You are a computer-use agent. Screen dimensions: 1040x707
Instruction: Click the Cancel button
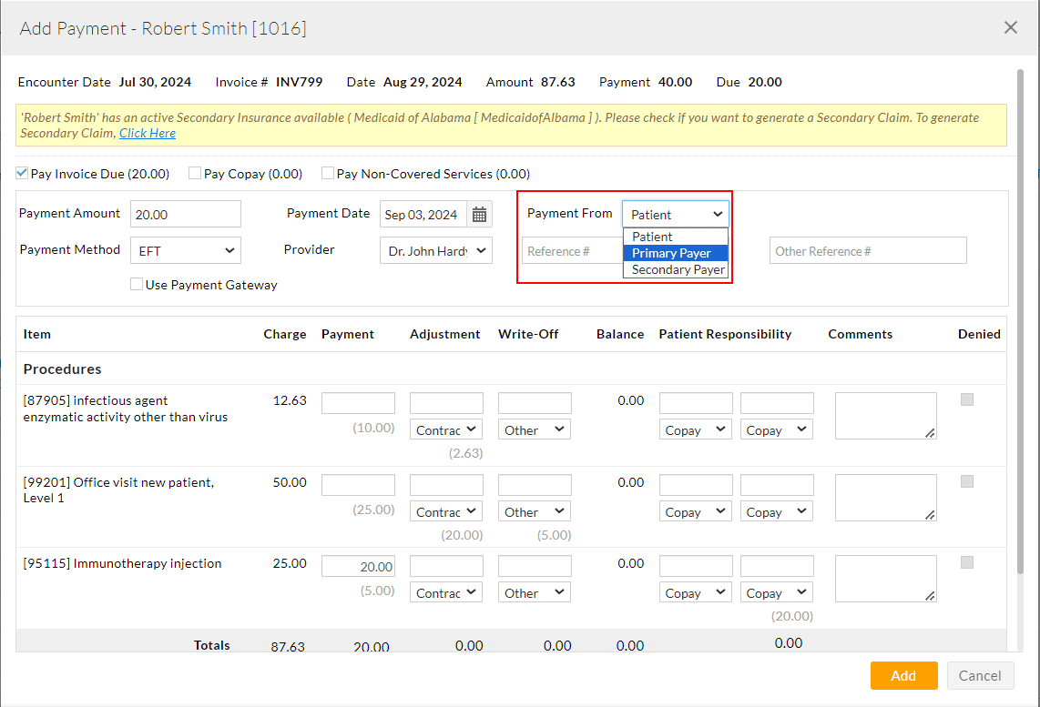pyautogui.click(x=980, y=675)
